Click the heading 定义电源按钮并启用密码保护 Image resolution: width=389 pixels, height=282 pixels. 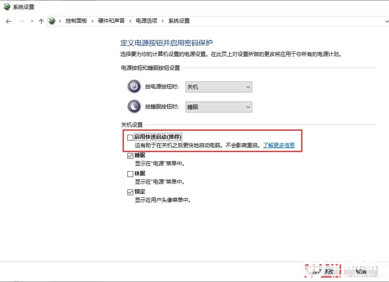click(167, 43)
